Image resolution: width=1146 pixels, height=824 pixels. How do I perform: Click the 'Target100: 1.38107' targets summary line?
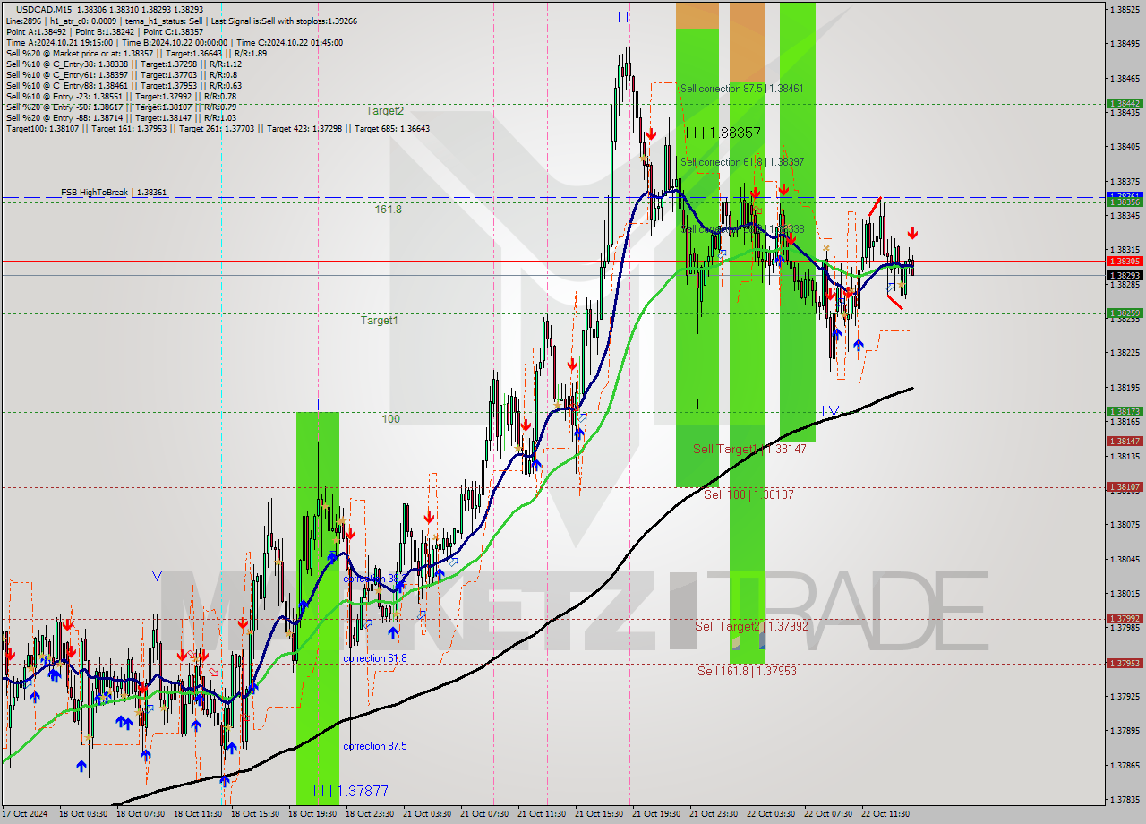coord(218,128)
